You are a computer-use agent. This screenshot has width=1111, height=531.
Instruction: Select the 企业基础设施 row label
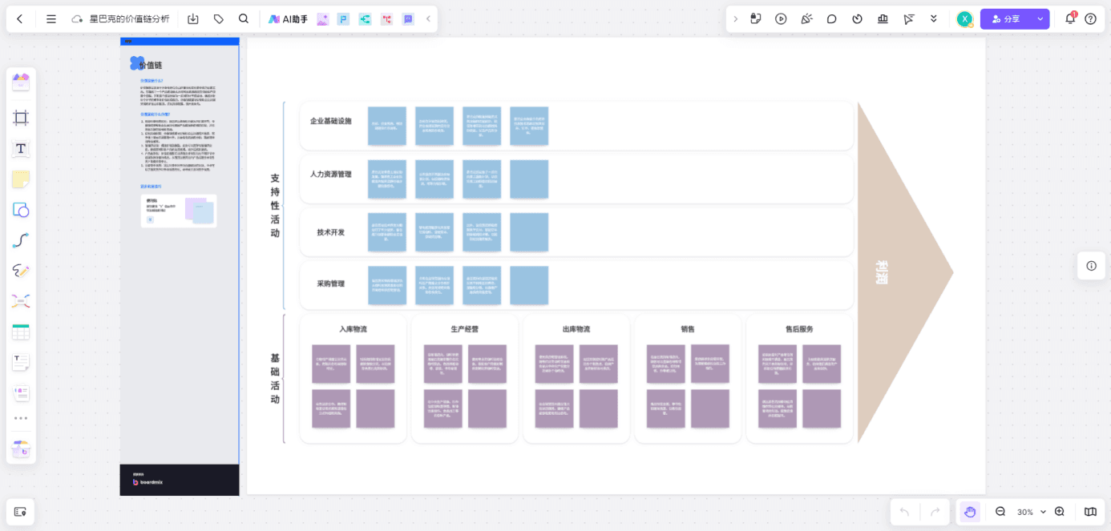(x=330, y=121)
